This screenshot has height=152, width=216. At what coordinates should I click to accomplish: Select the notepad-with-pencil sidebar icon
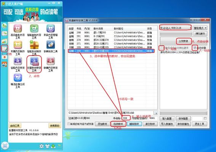tap(5, 49)
